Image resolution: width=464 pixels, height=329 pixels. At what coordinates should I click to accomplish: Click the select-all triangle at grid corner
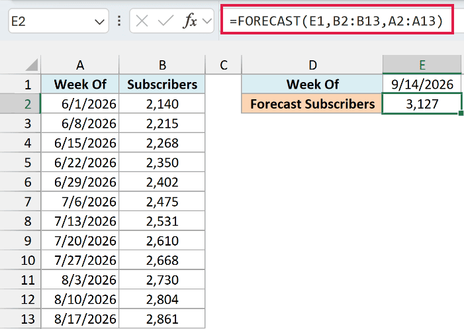pos(31,65)
